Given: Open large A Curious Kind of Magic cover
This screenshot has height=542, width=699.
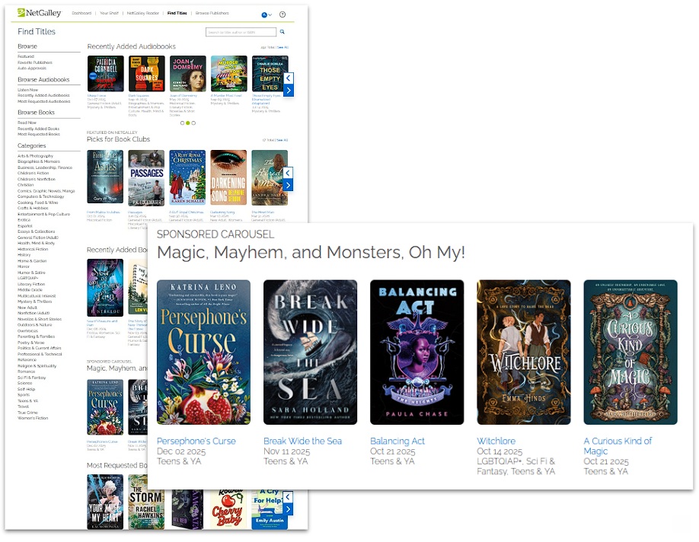Looking at the screenshot, I should (630, 352).
